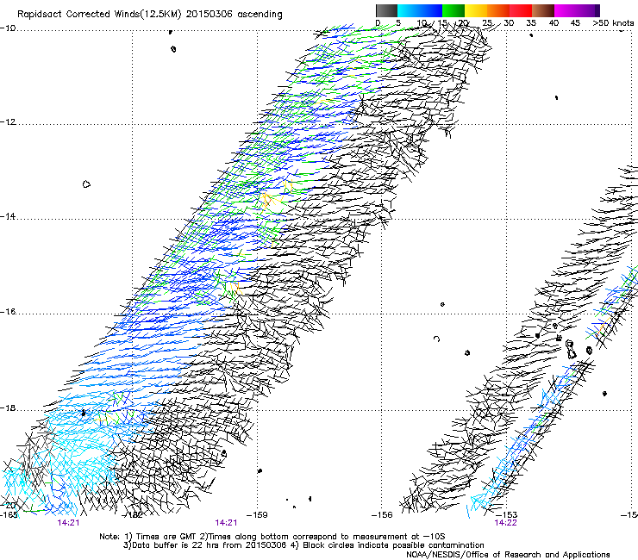Click the '>50 knots' legend label
This screenshot has height=560, width=638.
pos(613,23)
